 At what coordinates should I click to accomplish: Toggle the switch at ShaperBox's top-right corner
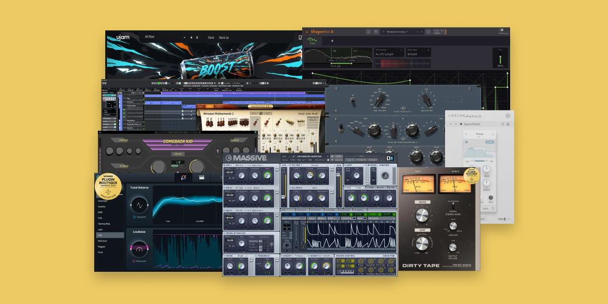point(501,30)
